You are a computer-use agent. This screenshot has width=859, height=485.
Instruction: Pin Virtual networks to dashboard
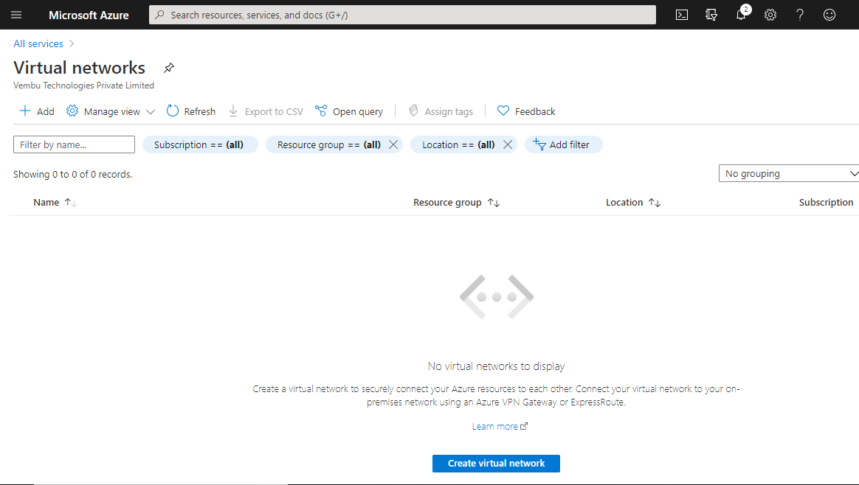coord(169,68)
